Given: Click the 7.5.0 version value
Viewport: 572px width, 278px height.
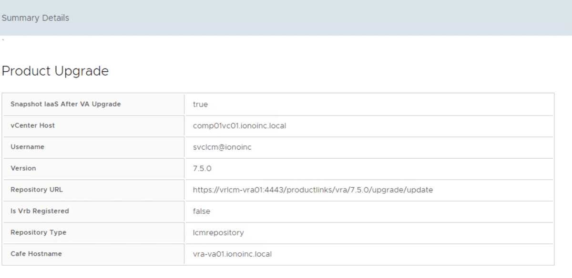Looking at the screenshot, I should click(202, 168).
